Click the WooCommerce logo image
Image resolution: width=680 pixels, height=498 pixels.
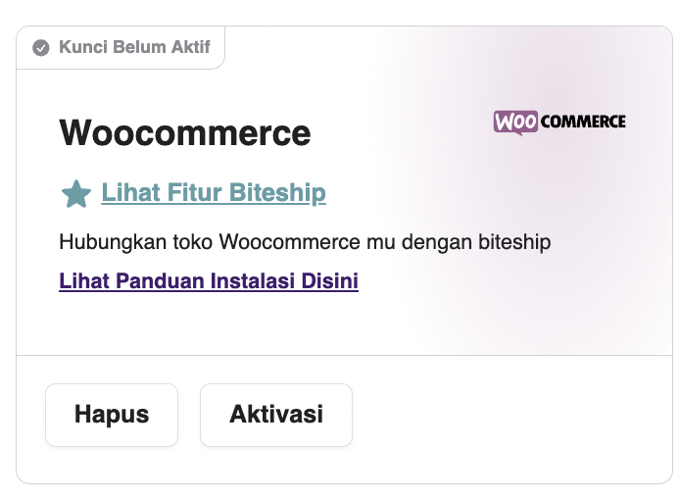point(559,123)
